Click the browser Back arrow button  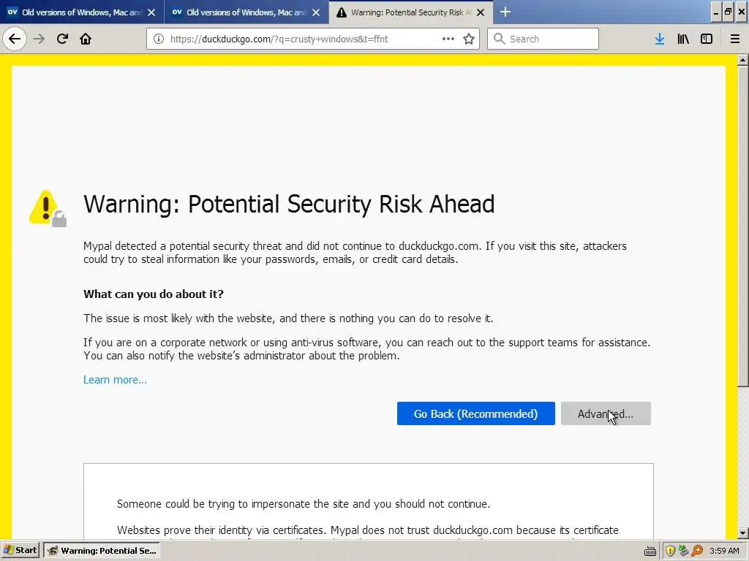click(x=15, y=39)
